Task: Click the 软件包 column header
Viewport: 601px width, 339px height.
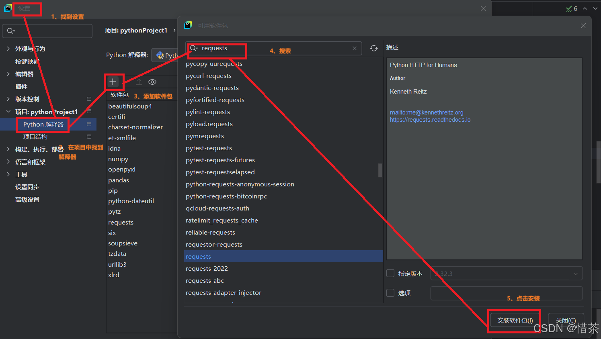Action: 119,95
